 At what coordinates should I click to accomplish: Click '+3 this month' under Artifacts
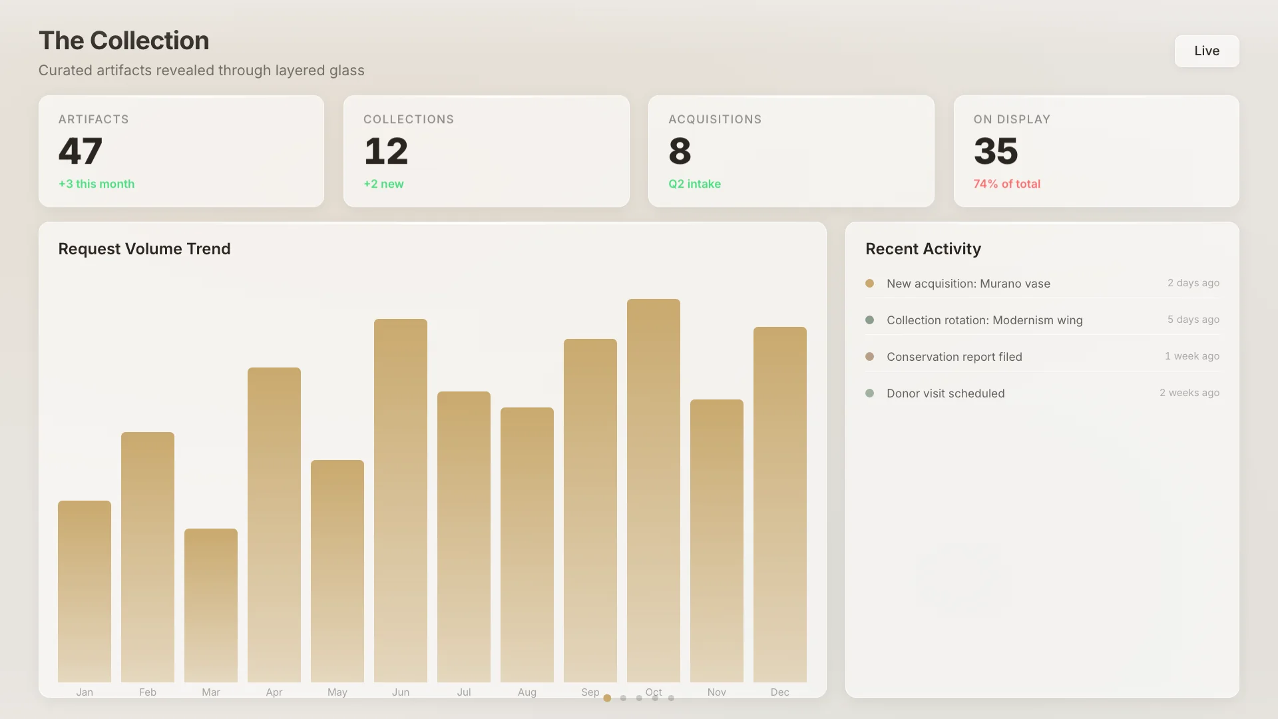coord(97,184)
